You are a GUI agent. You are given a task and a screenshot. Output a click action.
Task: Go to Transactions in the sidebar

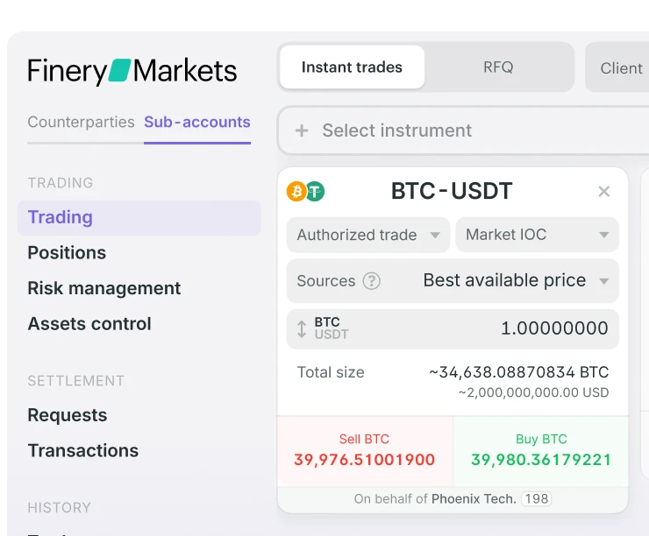pyautogui.click(x=82, y=451)
